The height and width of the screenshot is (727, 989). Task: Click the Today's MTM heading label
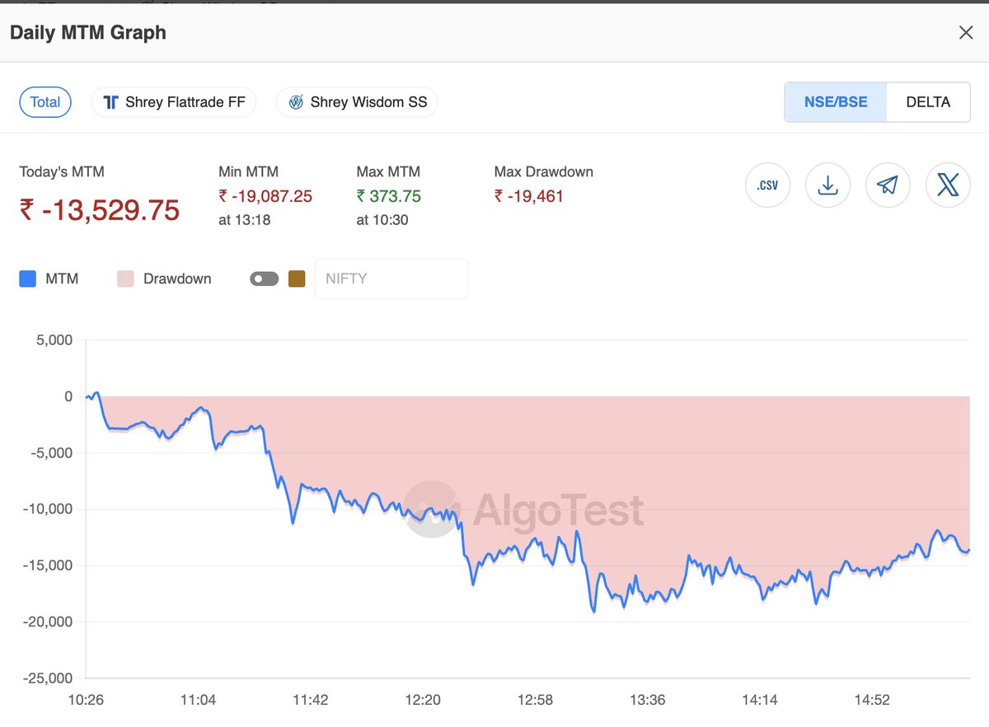[x=62, y=172]
